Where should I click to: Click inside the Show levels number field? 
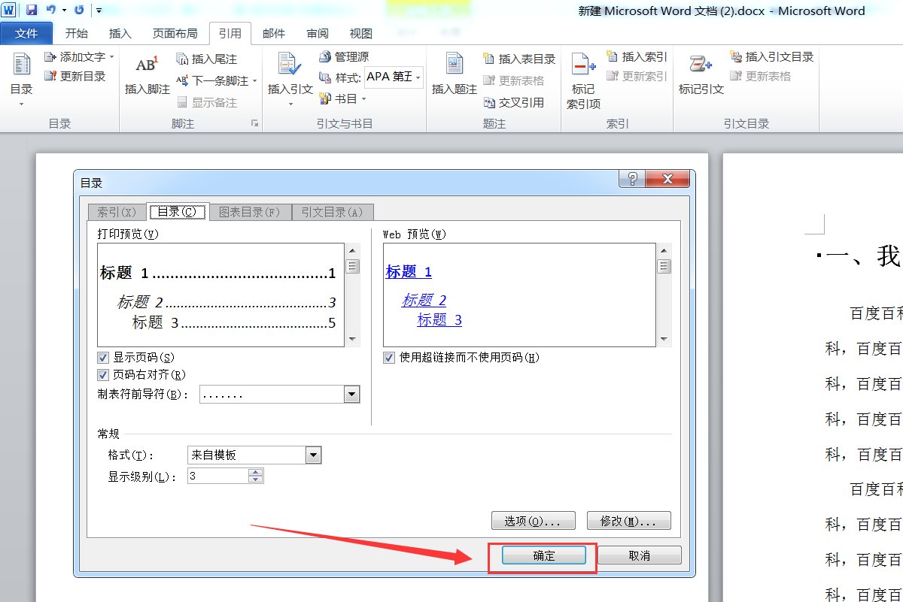217,476
